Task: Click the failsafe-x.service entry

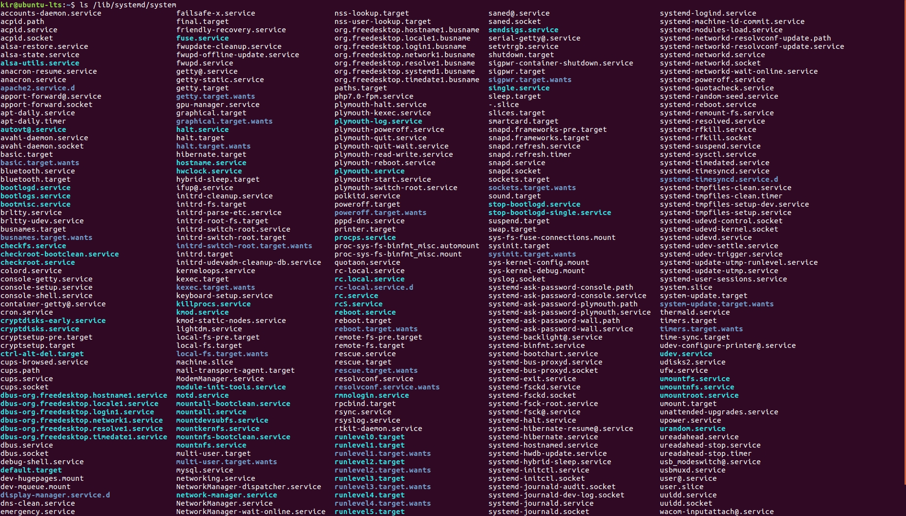Action: point(216,13)
